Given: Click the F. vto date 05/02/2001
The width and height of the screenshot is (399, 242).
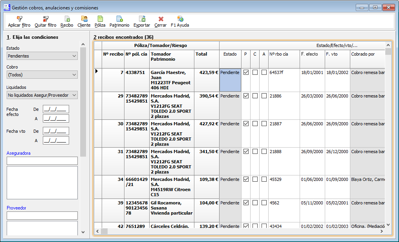Looking at the screenshot, I should [337, 211].
